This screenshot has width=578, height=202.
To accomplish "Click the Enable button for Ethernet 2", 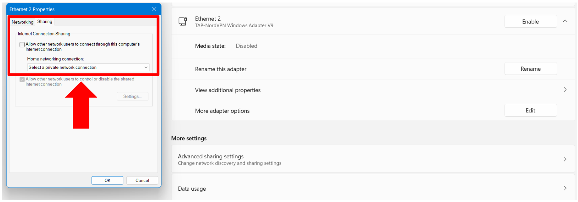I will 531,22.
